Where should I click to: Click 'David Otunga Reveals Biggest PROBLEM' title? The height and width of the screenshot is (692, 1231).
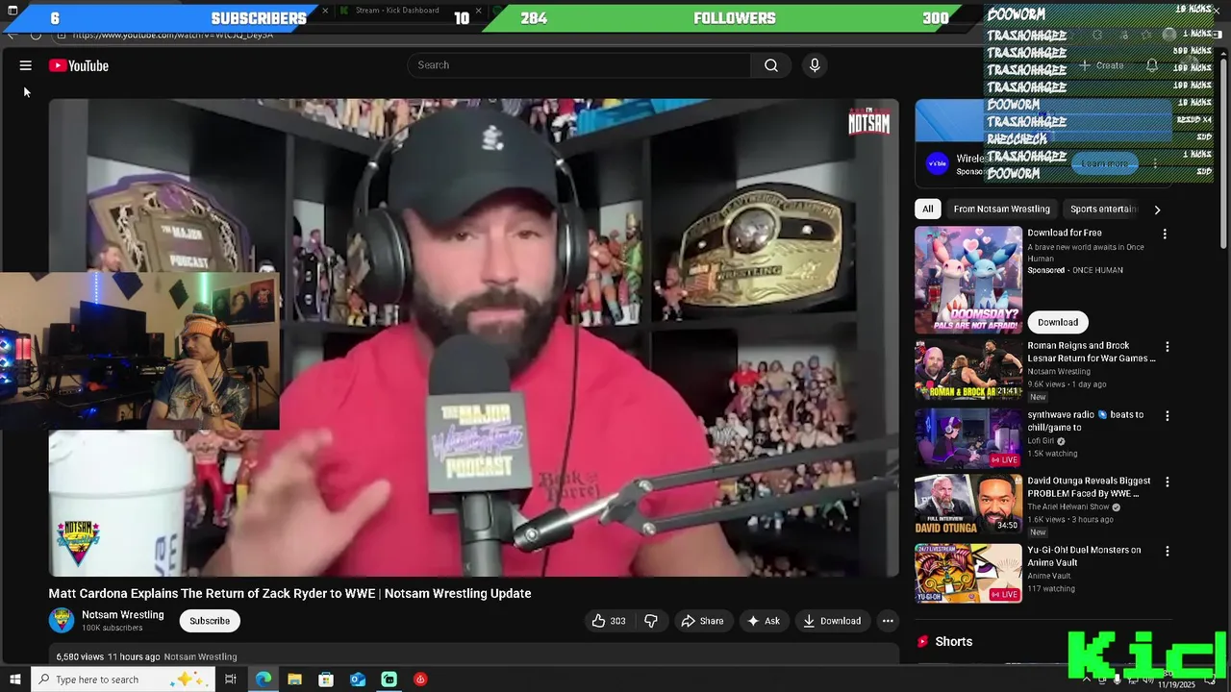[x=1089, y=487]
